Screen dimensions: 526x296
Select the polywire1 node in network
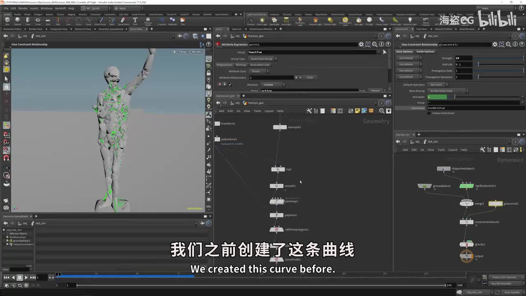(277, 215)
